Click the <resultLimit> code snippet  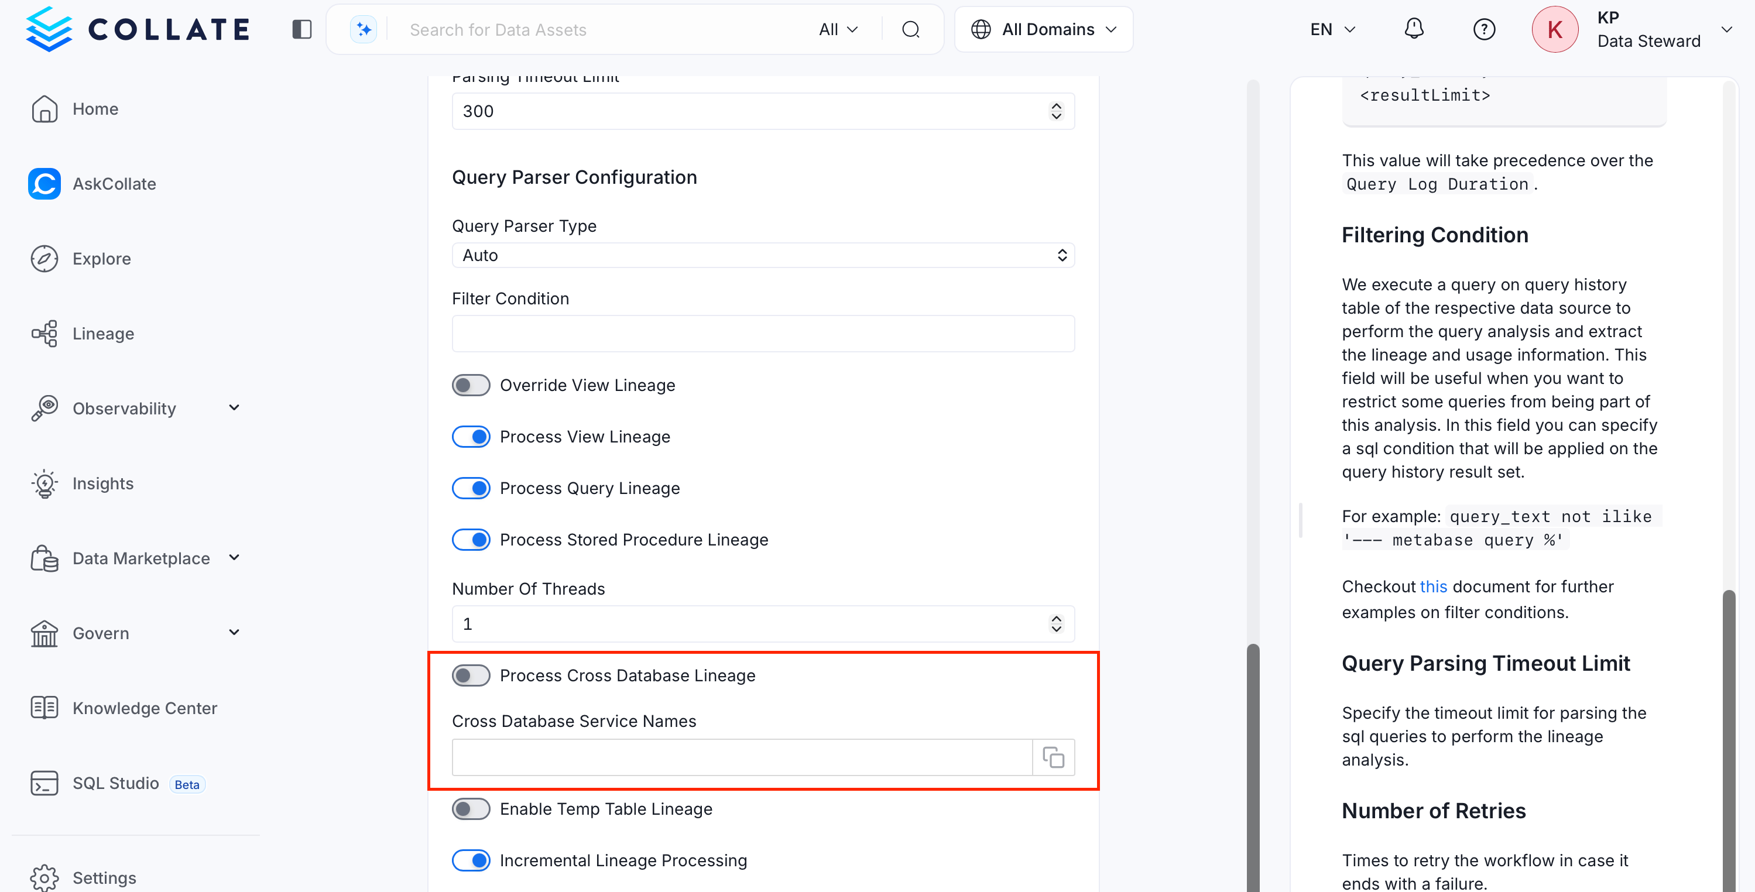tap(1425, 95)
